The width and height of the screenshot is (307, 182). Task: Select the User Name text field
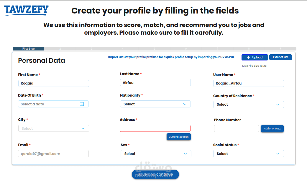pyautogui.click(x=248, y=83)
